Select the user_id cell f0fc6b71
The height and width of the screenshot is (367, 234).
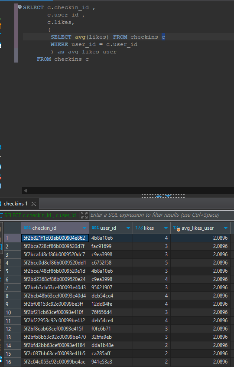(111, 329)
